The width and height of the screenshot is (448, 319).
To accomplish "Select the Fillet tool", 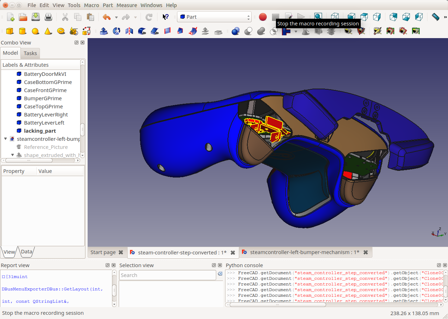I will (142, 31).
